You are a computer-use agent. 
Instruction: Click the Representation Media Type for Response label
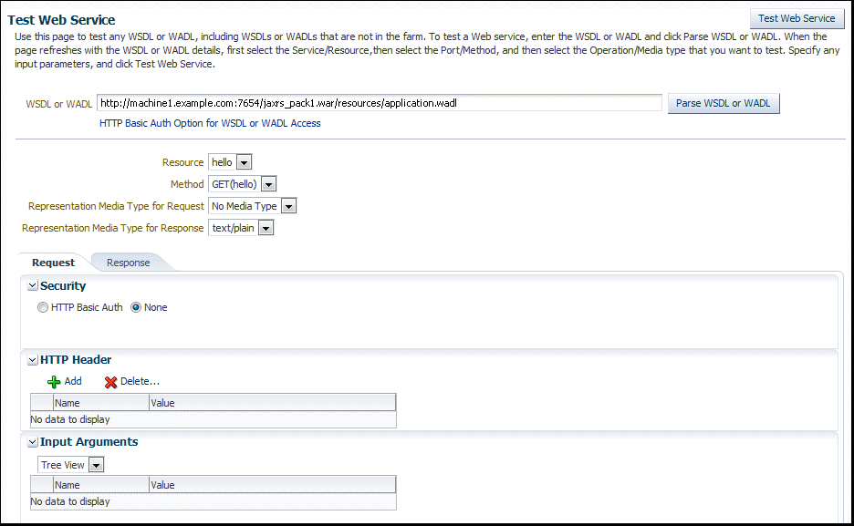(113, 228)
